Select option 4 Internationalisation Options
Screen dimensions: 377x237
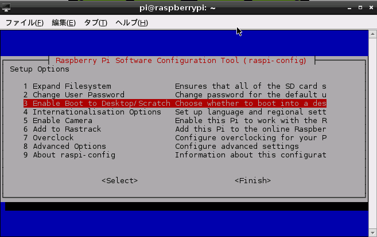click(x=92, y=112)
